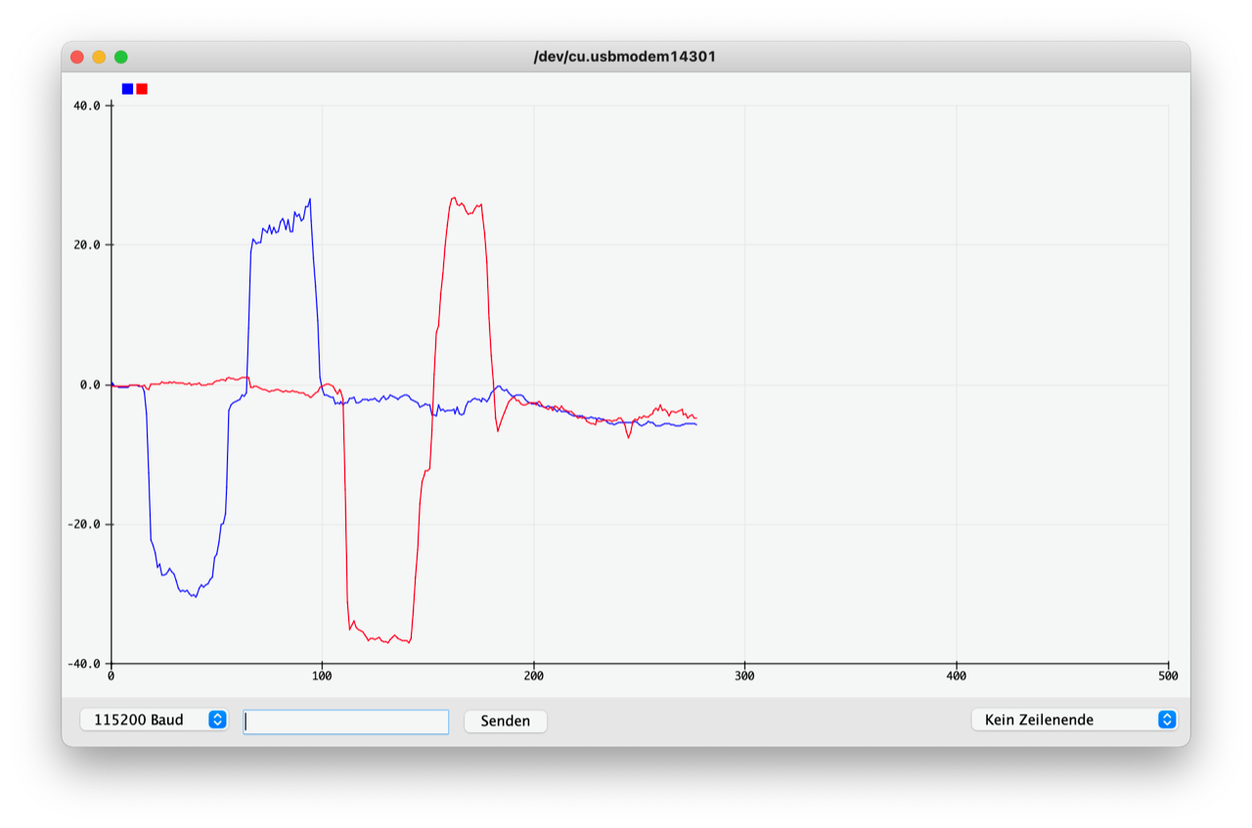Screen dimensions: 1252x828
Task: Click the 300 label on the x-axis
Action: (x=744, y=675)
